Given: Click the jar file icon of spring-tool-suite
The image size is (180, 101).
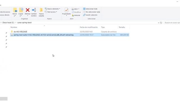Looking at the screenshot, I should pyautogui.click(x=12, y=35).
